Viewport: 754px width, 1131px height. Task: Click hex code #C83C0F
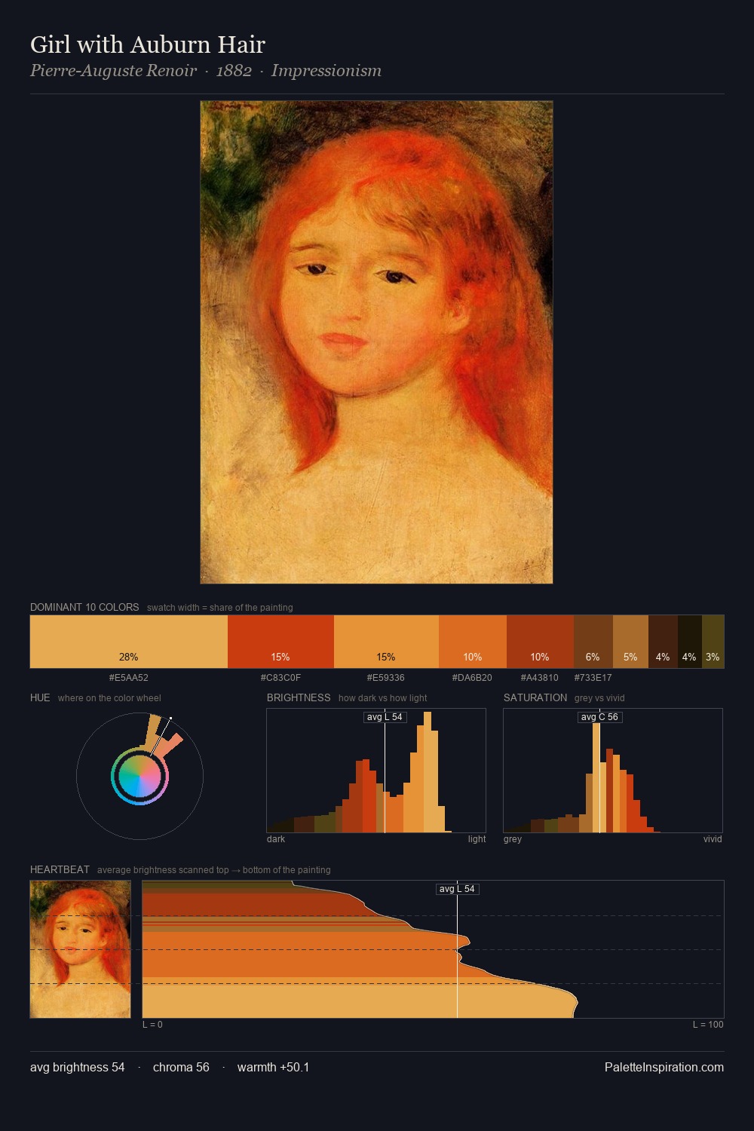pyautogui.click(x=280, y=678)
